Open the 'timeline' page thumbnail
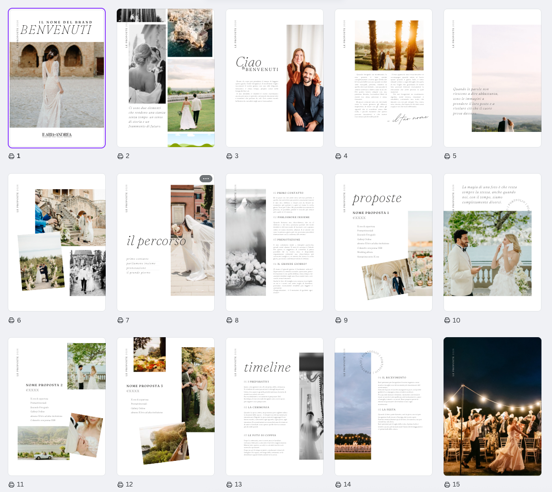This screenshot has height=492, width=552. pos(275,407)
